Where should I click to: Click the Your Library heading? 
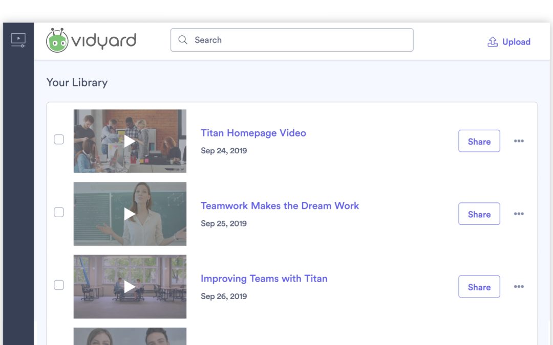tap(77, 82)
